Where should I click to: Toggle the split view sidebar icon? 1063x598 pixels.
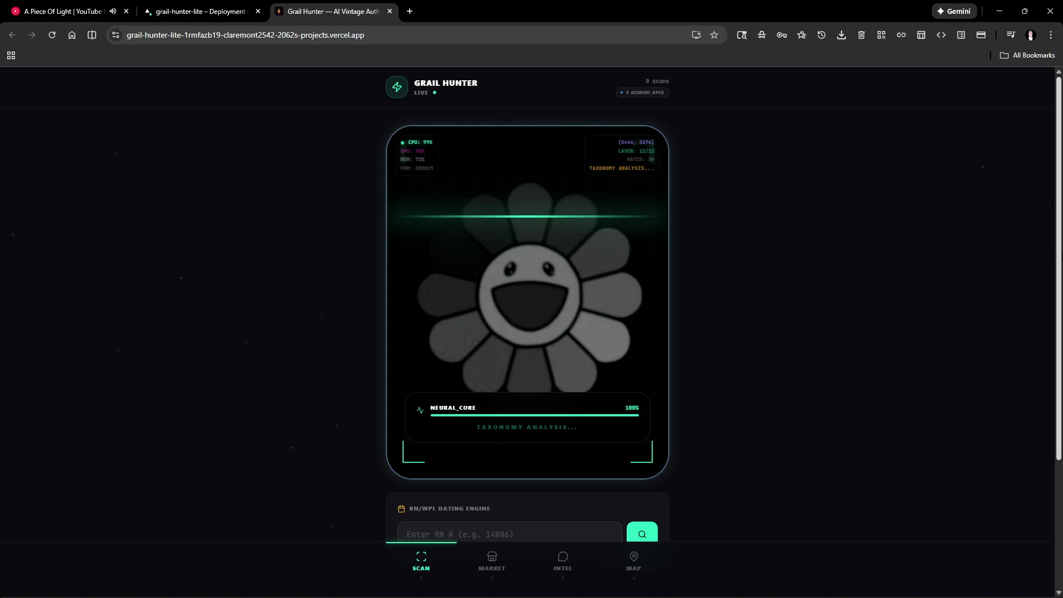coord(92,35)
